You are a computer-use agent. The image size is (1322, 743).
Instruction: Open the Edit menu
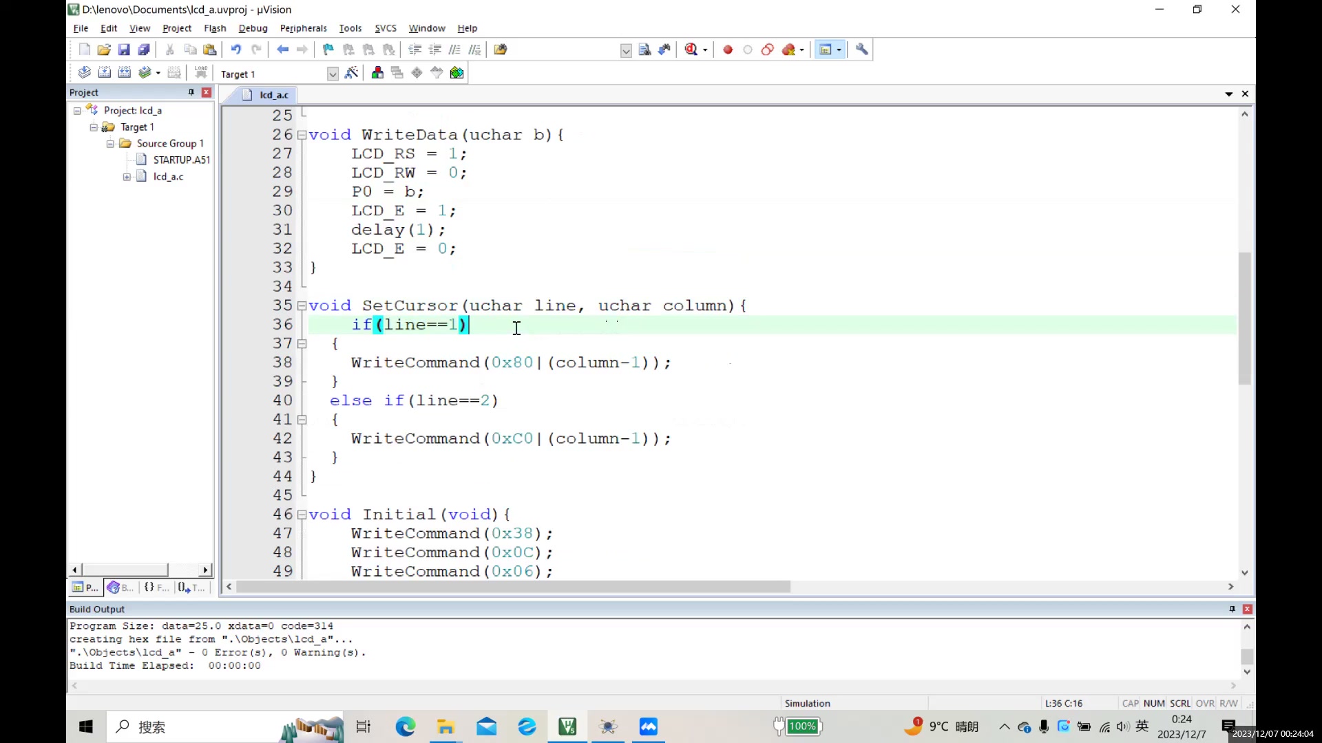tap(109, 28)
